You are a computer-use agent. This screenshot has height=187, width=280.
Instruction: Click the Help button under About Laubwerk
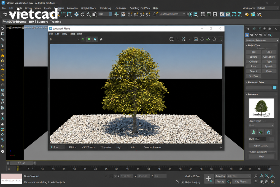click(x=261, y=156)
